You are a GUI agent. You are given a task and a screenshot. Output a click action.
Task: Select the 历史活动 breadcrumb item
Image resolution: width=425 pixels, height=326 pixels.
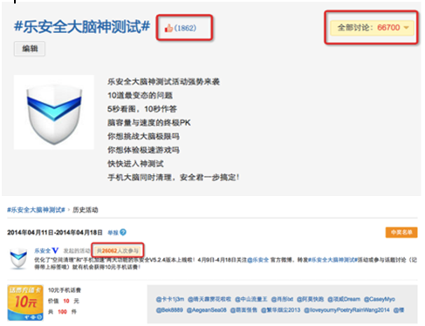click(x=86, y=210)
